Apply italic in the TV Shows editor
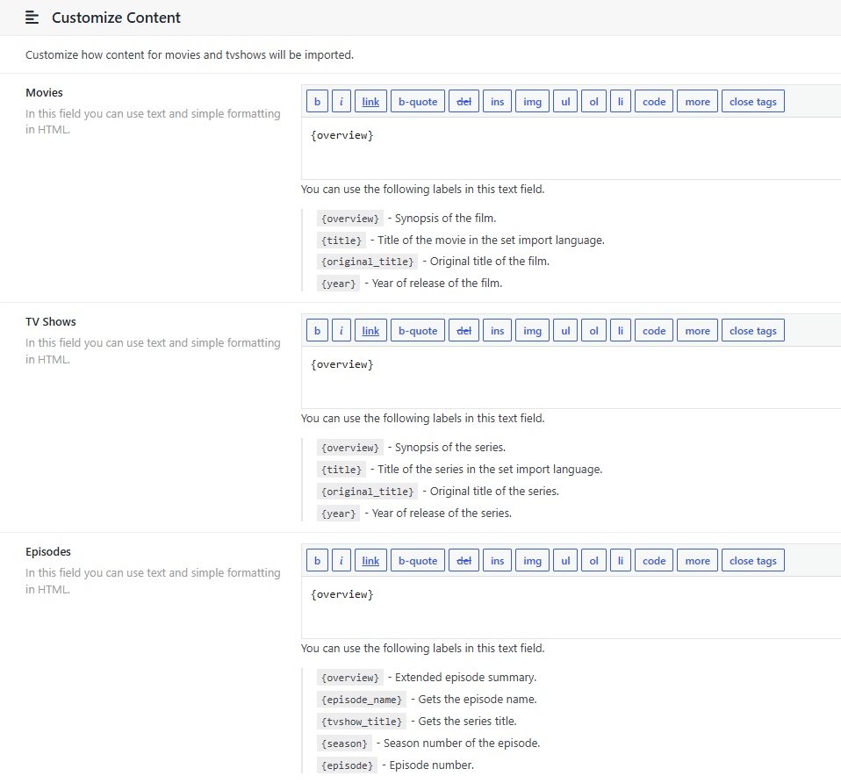 pyautogui.click(x=341, y=330)
